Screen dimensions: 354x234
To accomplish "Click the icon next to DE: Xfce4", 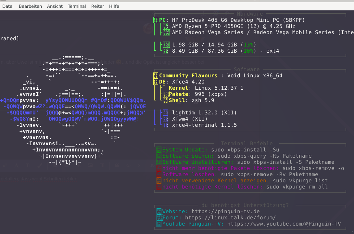I will (156, 82).
